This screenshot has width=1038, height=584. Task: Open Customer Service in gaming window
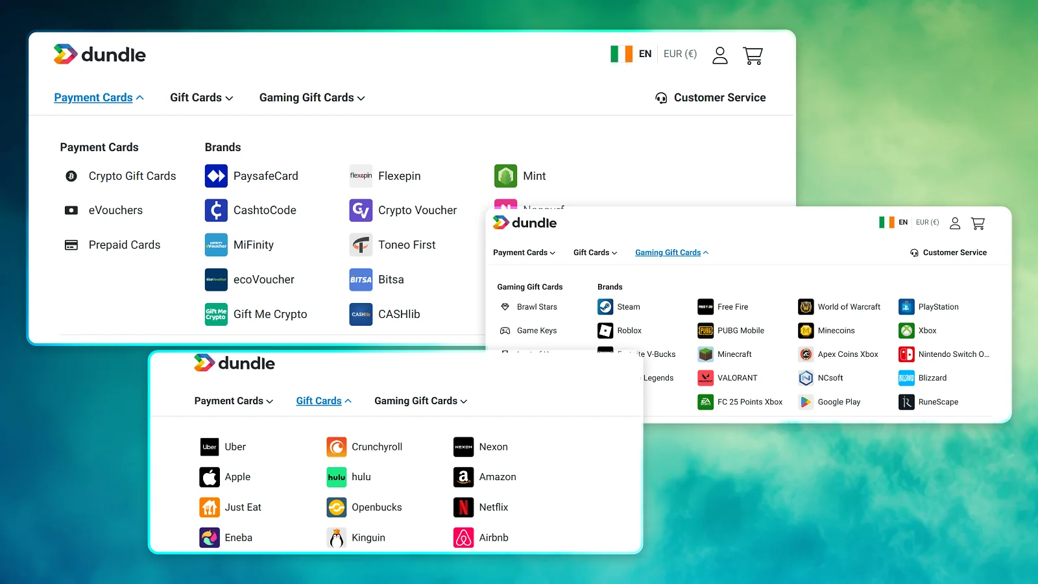coord(948,252)
